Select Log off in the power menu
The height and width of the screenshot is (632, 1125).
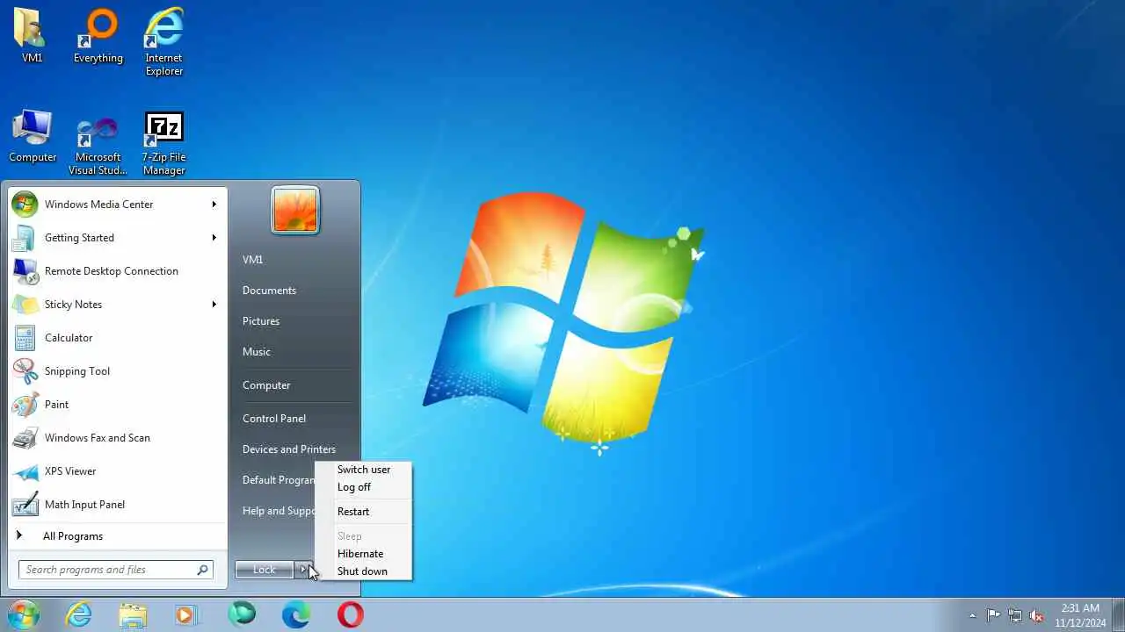(364, 487)
